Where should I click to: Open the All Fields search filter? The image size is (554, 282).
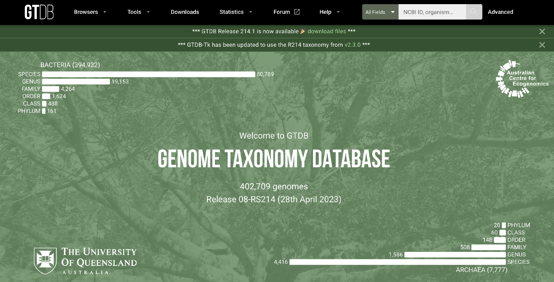click(x=380, y=12)
